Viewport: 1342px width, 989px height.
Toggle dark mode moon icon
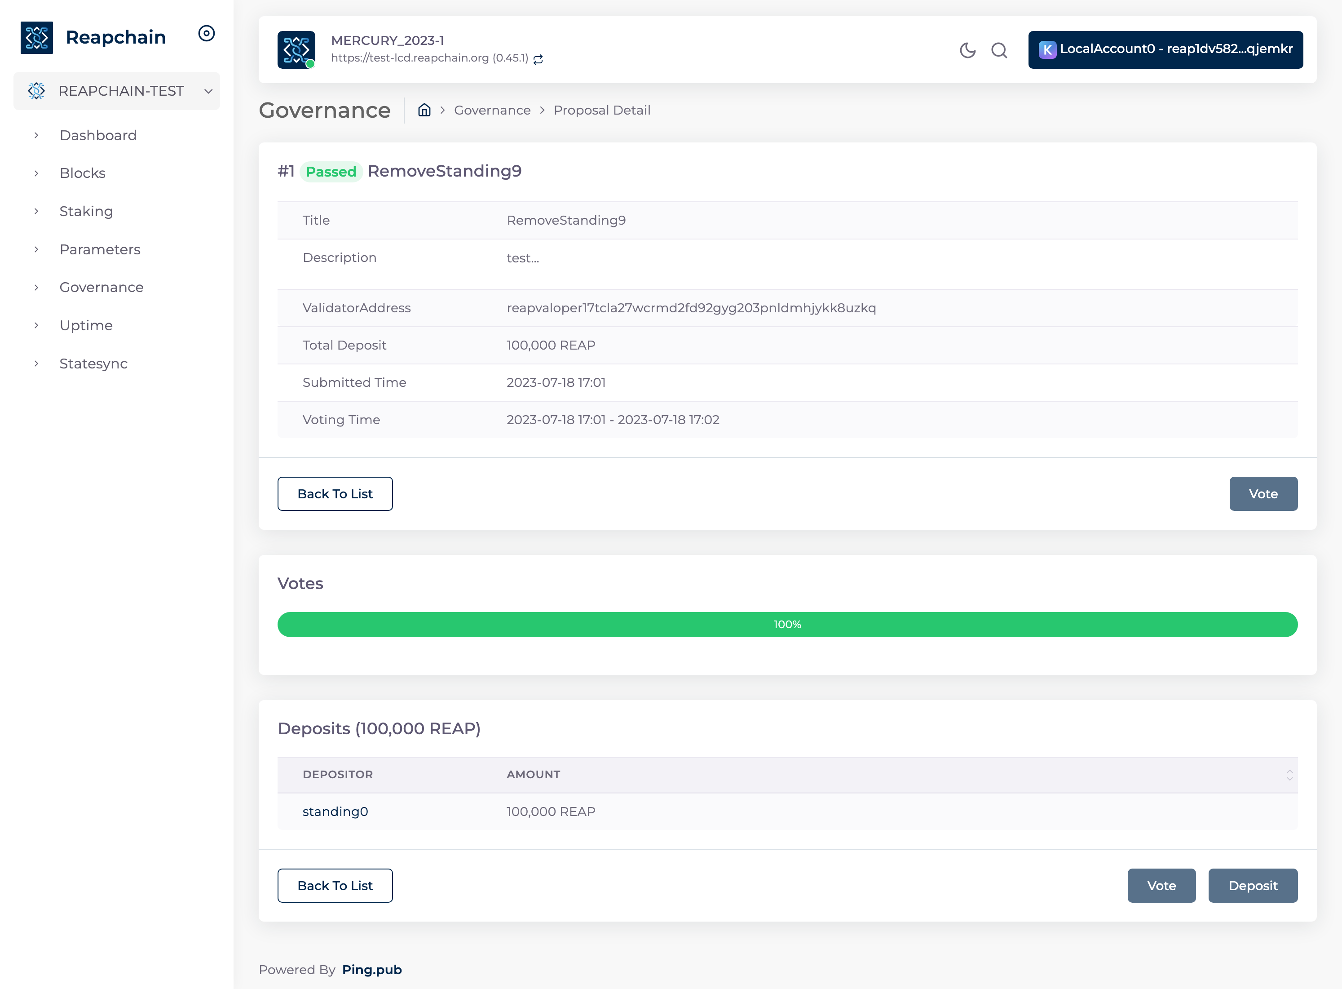tap(967, 50)
